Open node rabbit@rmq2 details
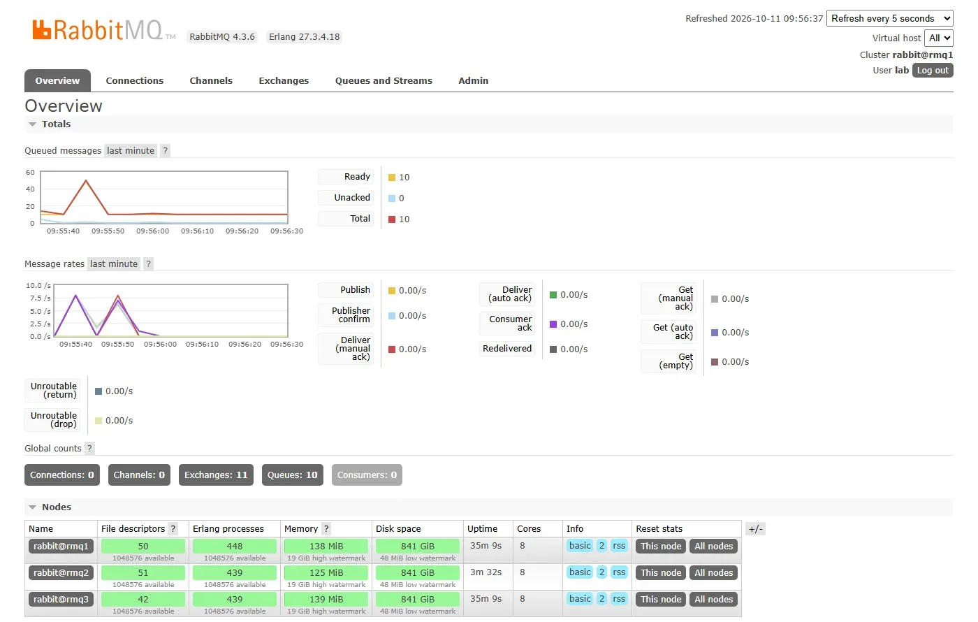Screen dimensions: 978x622 (x=61, y=573)
